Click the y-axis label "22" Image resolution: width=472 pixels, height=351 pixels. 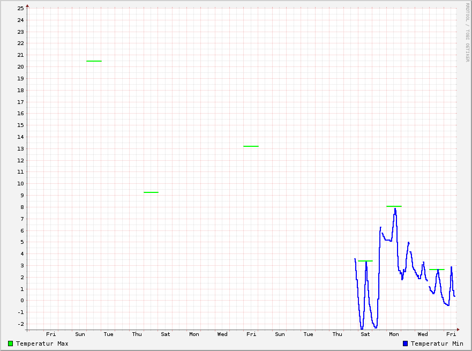(x=20, y=43)
